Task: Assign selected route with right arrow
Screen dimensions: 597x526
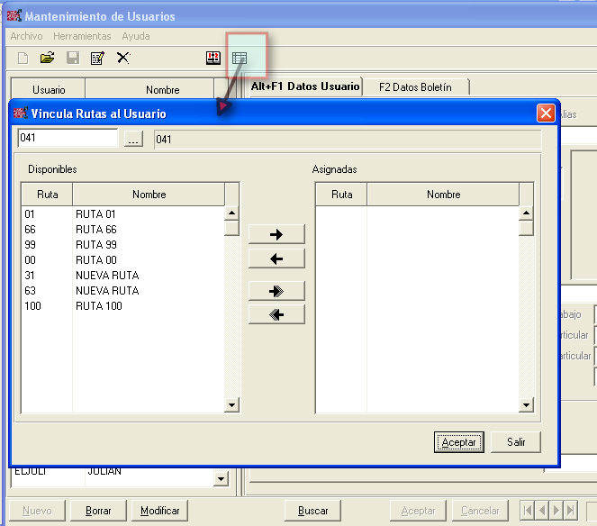Action: click(276, 234)
